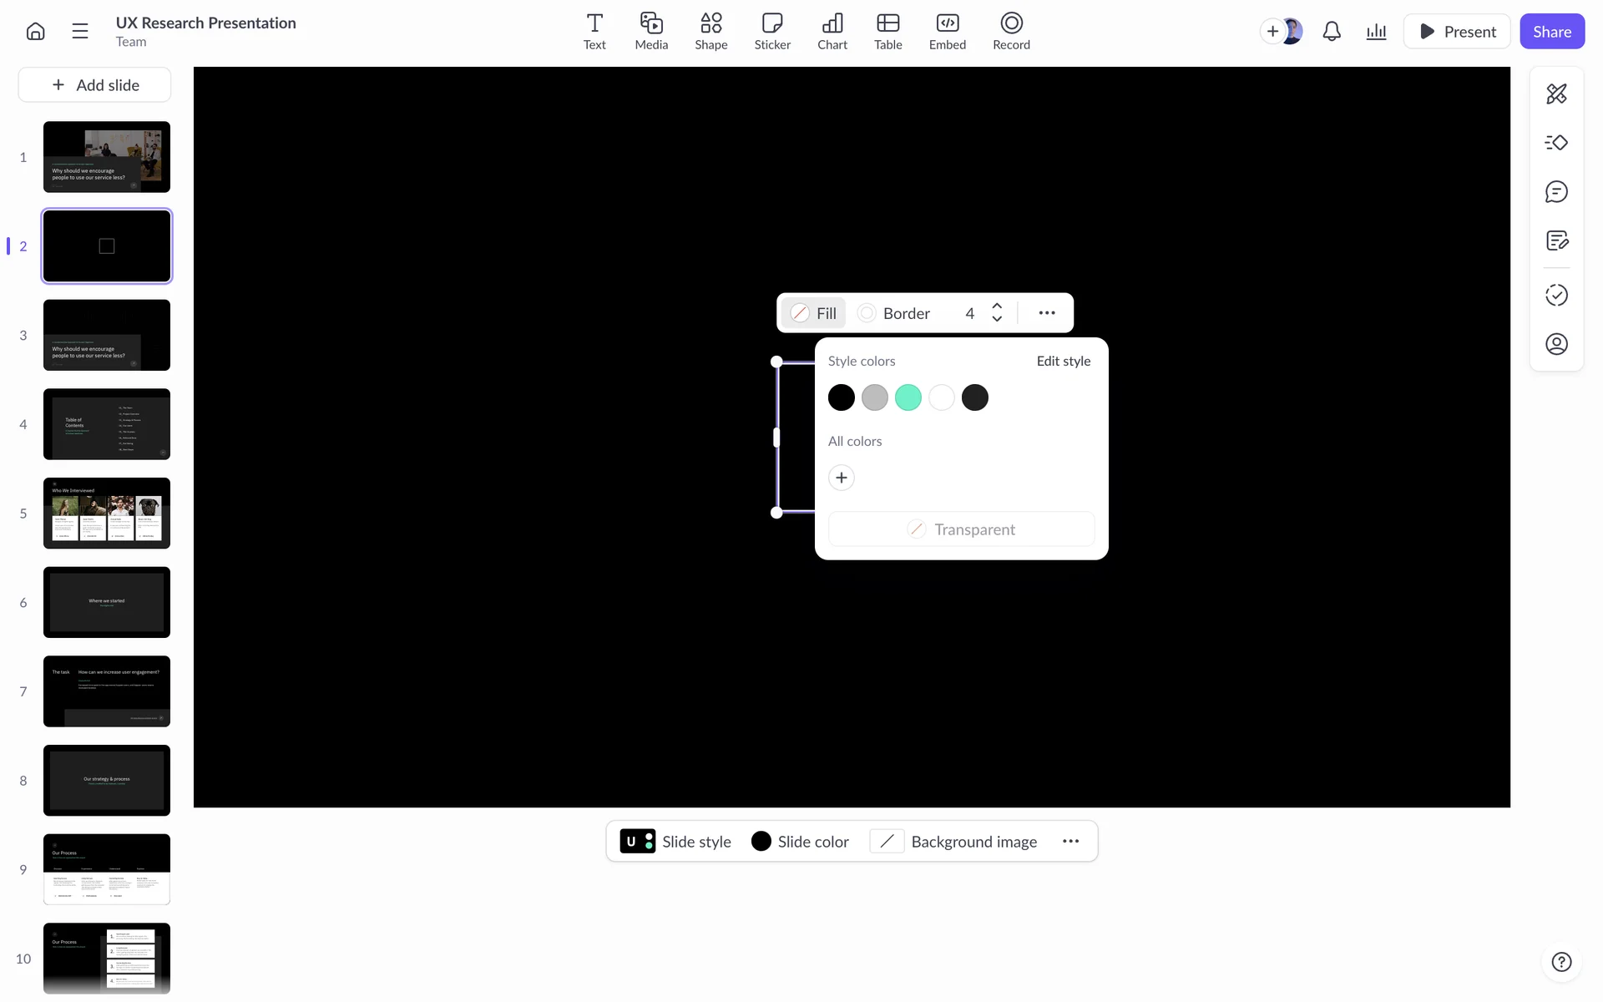Pick the mint green style color
The width and height of the screenshot is (1603, 1002).
[908, 397]
